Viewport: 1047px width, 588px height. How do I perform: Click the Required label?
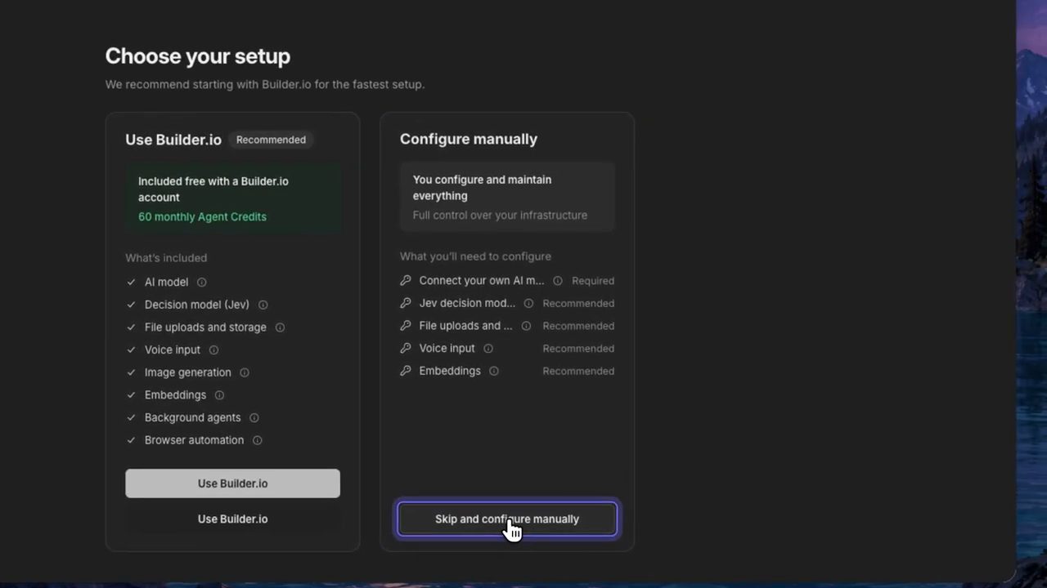593,280
